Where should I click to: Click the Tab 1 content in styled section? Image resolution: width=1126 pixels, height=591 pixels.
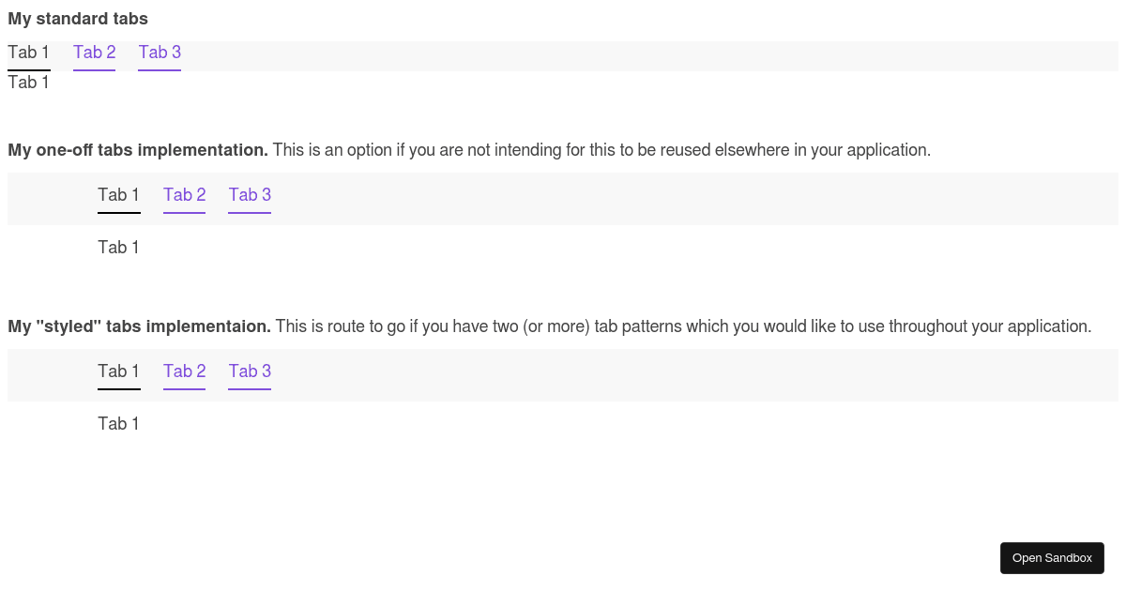tap(118, 423)
